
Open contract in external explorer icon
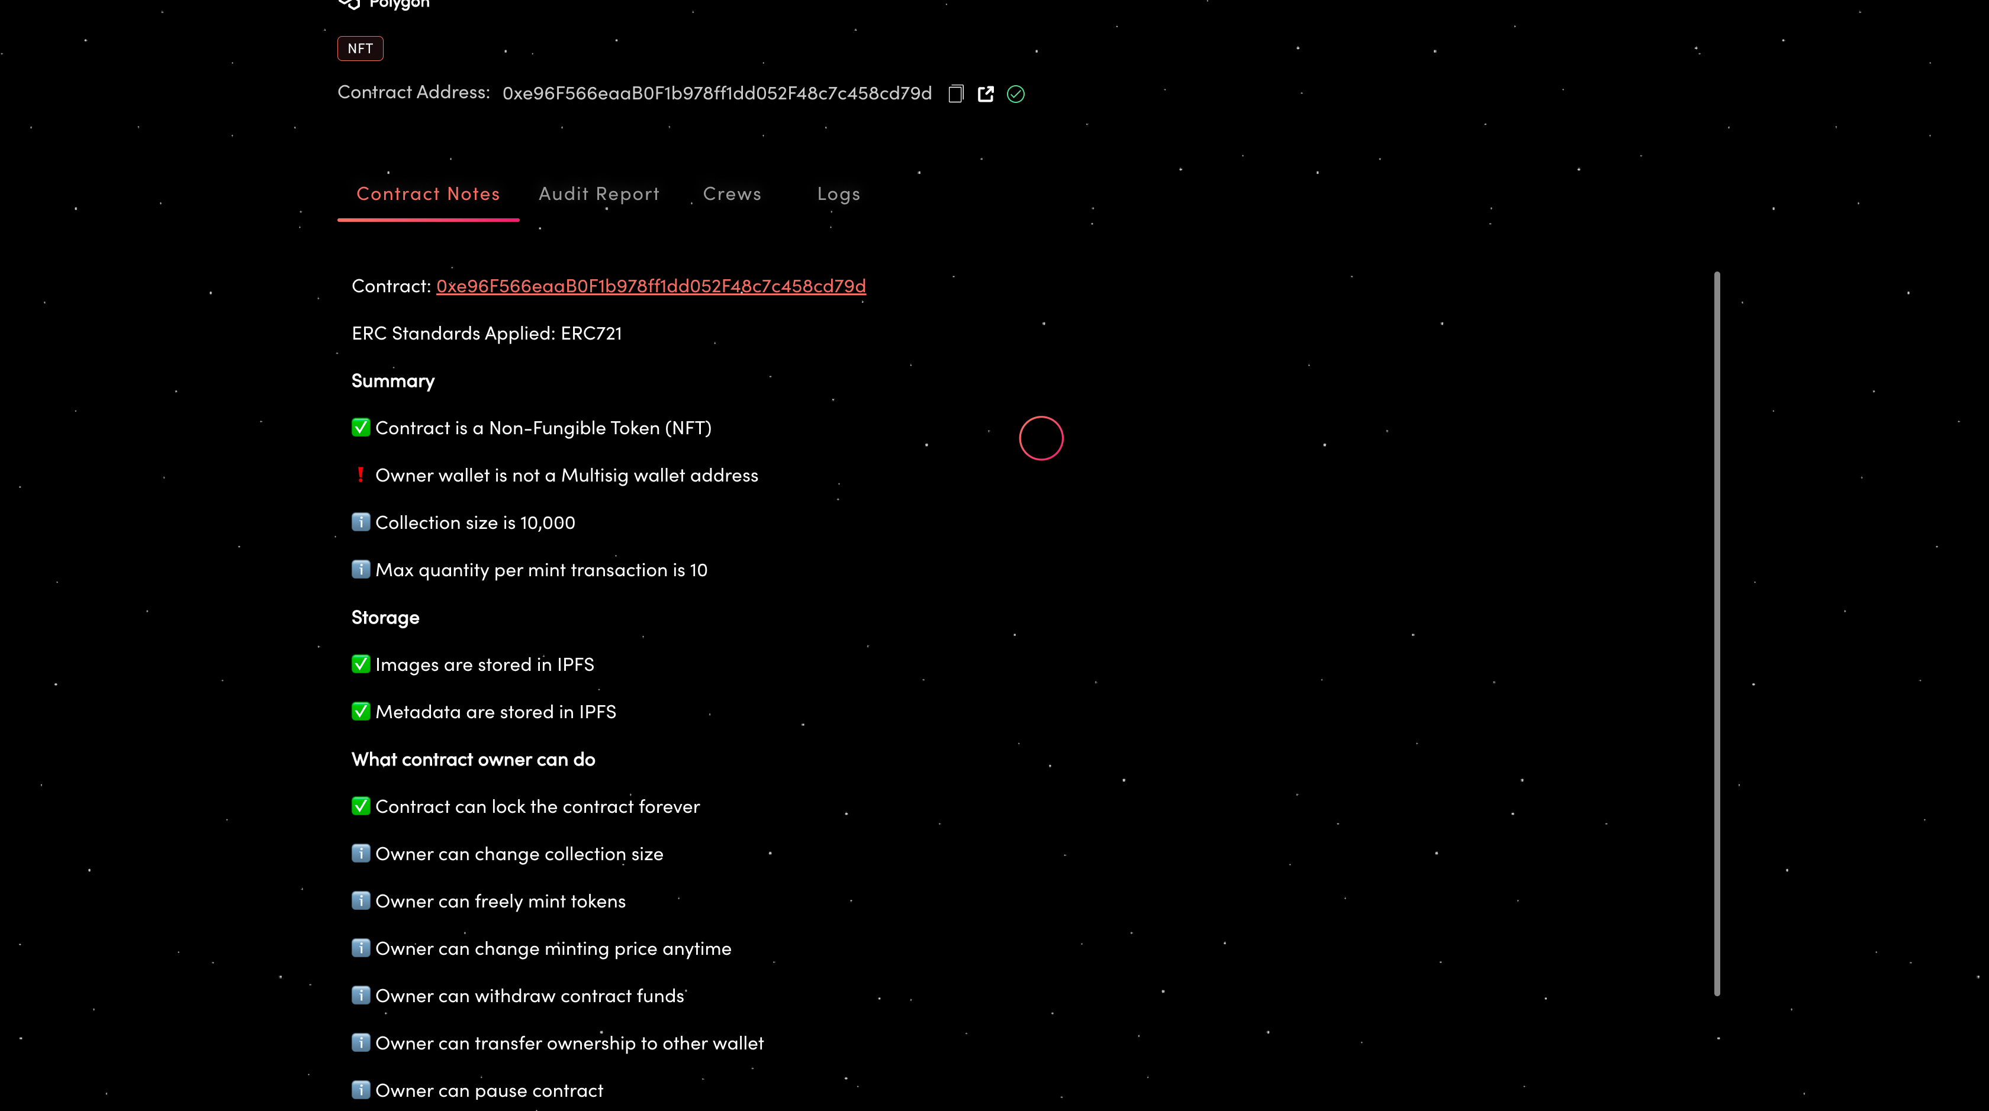coord(985,93)
